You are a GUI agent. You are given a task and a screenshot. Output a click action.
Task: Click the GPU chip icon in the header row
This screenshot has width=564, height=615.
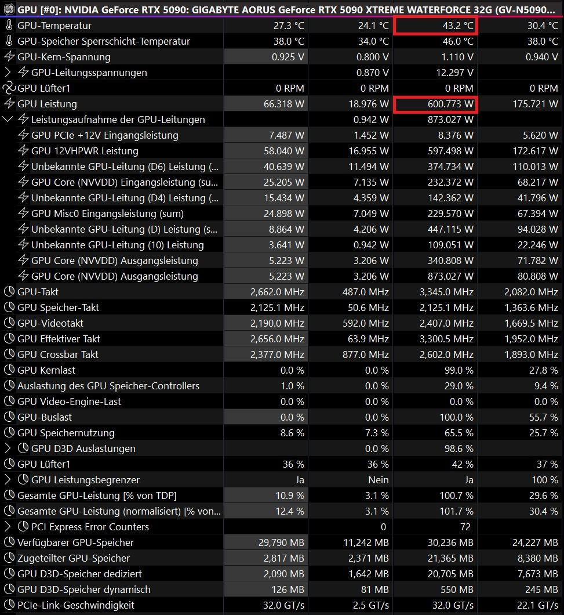click(x=9, y=9)
